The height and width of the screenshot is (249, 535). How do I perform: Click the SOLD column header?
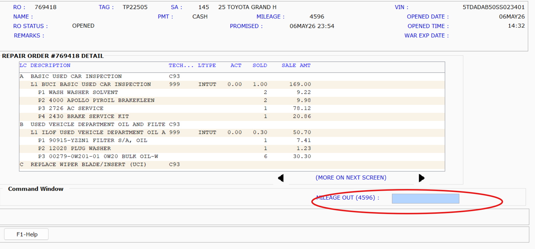(260, 66)
